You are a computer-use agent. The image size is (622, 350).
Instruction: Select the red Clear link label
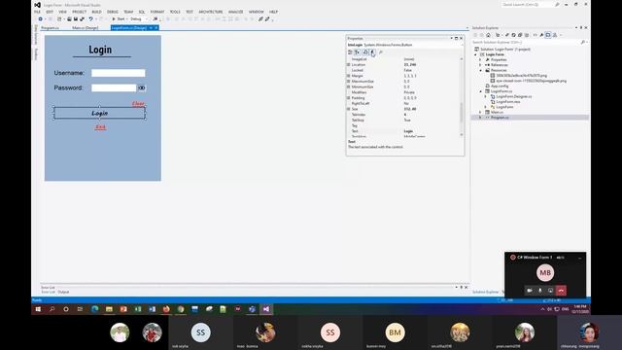[x=138, y=104]
